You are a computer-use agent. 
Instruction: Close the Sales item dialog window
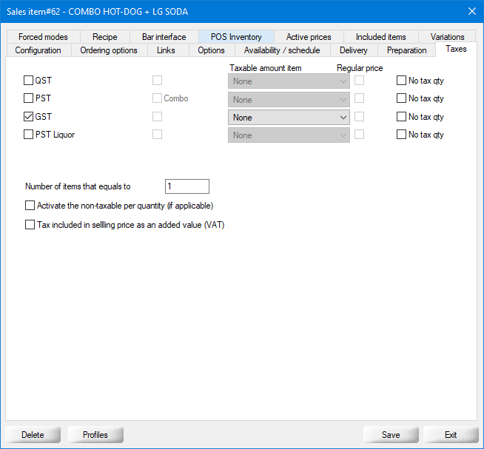[471, 10]
